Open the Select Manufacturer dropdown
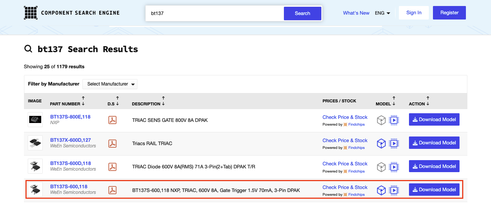This screenshot has width=491, height=204. pos(110,84)
